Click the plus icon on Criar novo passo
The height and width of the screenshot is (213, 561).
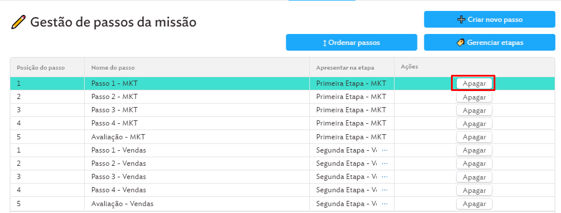tap(461, 20)
